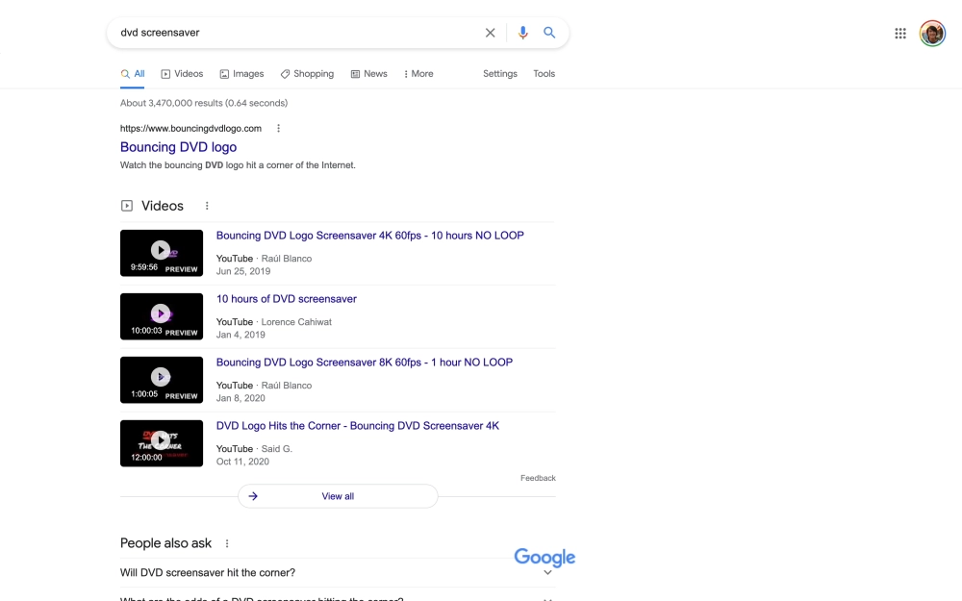Click View all videos button
This screenshot has height=601, width=962.
(338, 496)
